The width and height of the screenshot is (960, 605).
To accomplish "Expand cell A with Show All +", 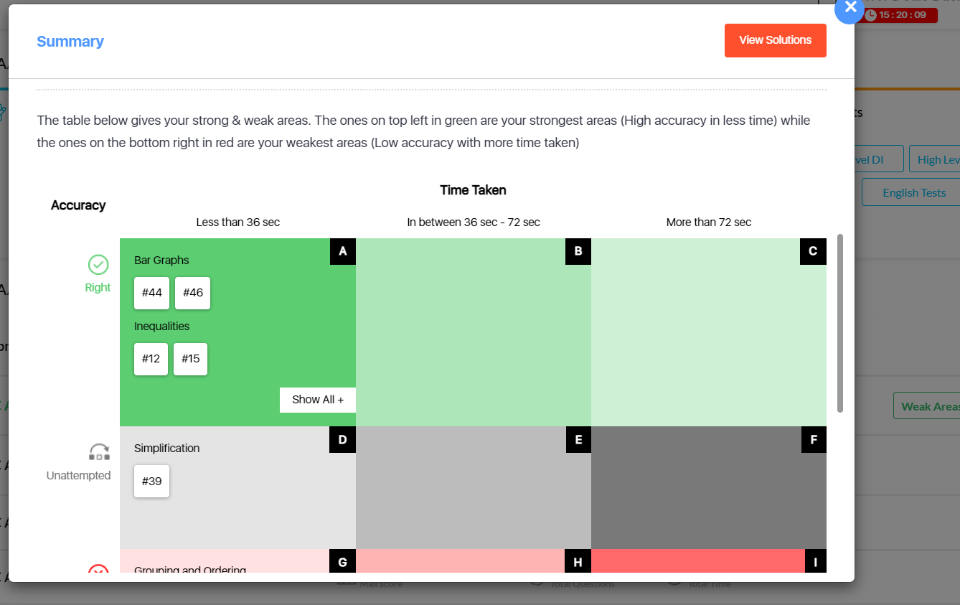I will (x=317, y=400).
